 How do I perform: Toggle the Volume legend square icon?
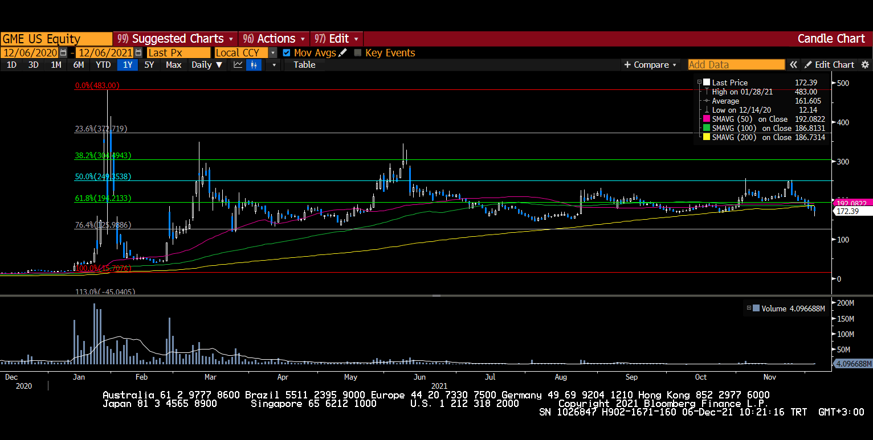point(756,309)
